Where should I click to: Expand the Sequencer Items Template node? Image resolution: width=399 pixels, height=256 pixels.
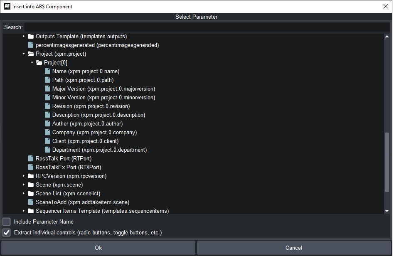tap(24, 211)
